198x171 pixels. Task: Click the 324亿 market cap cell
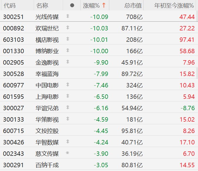[134, 85]
